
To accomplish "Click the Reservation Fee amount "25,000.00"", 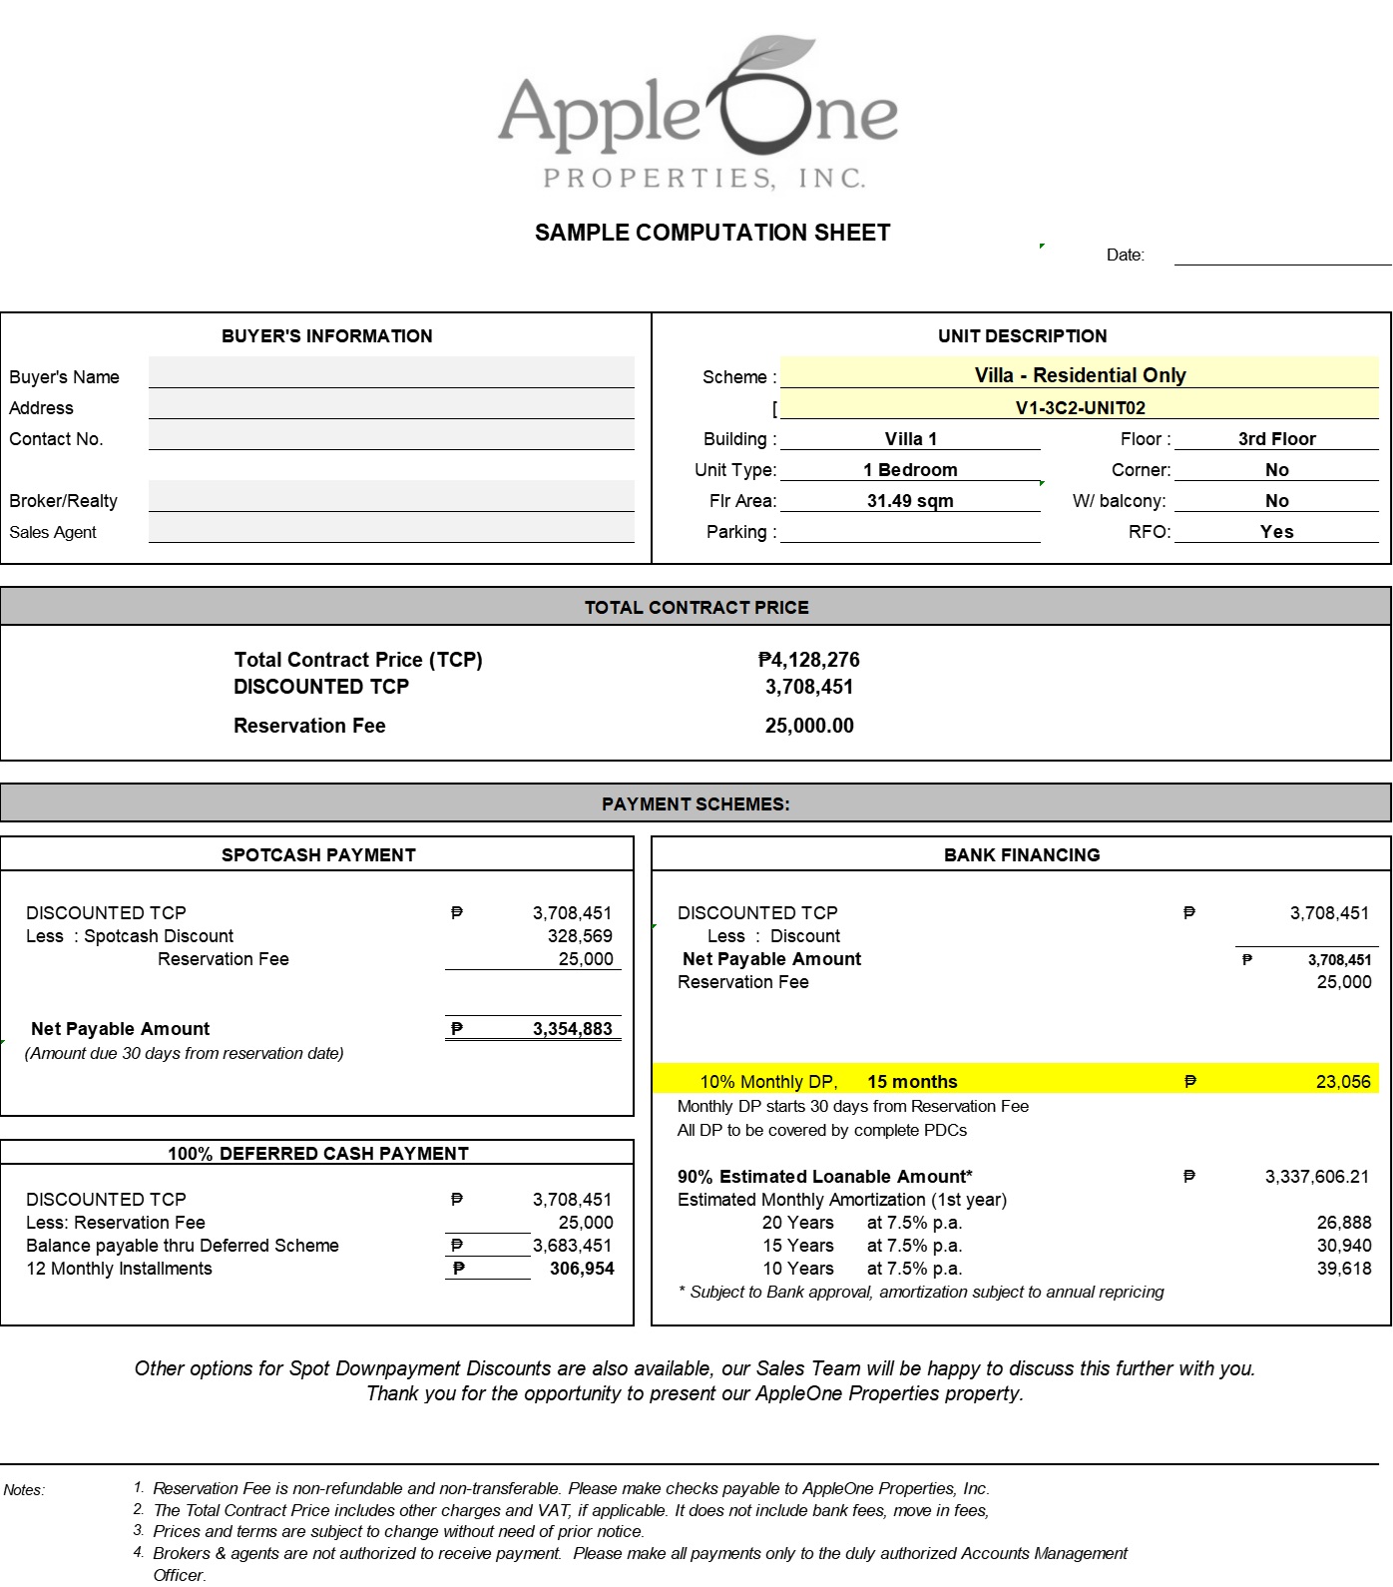I will point(809,726).
